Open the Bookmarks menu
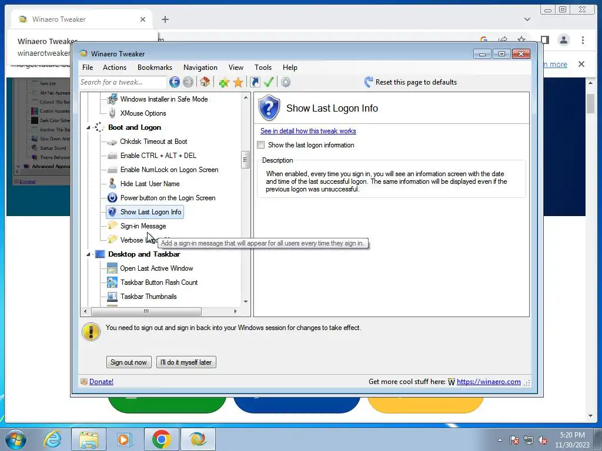 (x=155, y=68)
